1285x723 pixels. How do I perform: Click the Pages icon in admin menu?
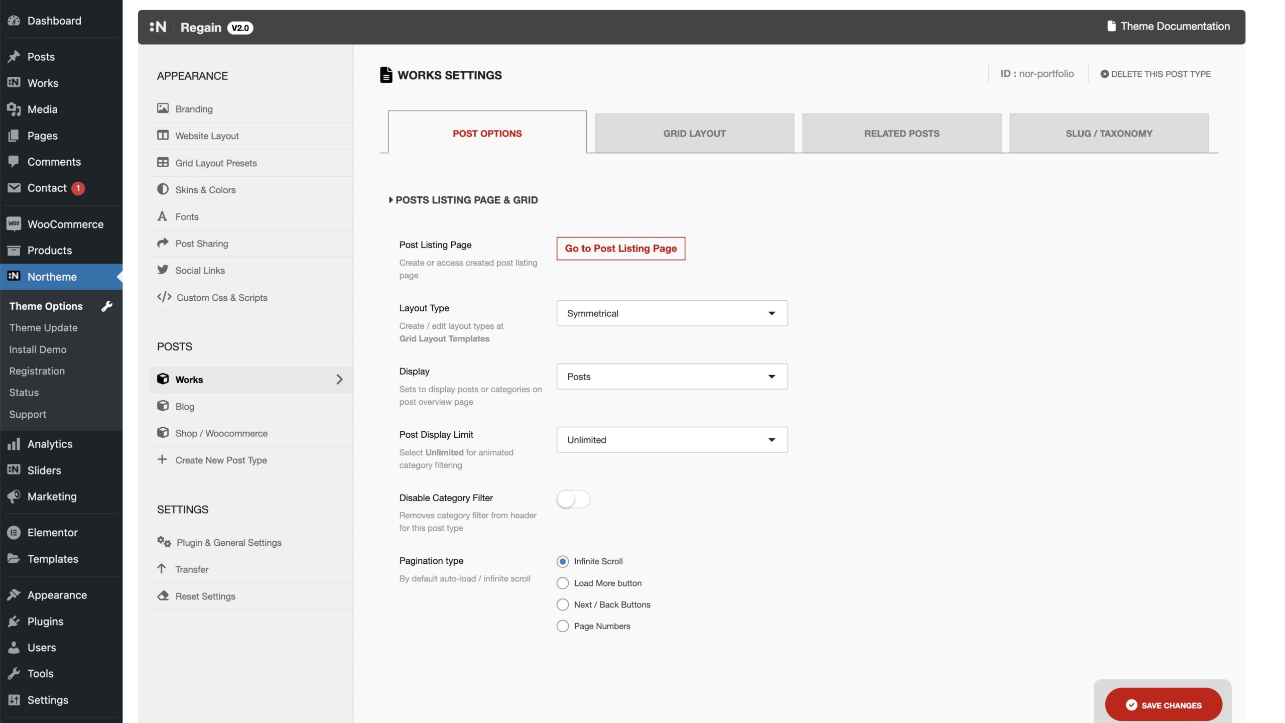[14, 136]
